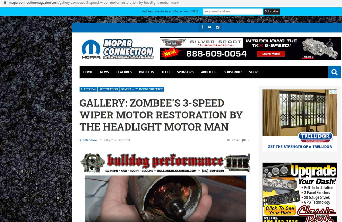Viewport: 342px width, 222px height.
Task: Click the views eye icon
Action: click(x=229, y=140)
